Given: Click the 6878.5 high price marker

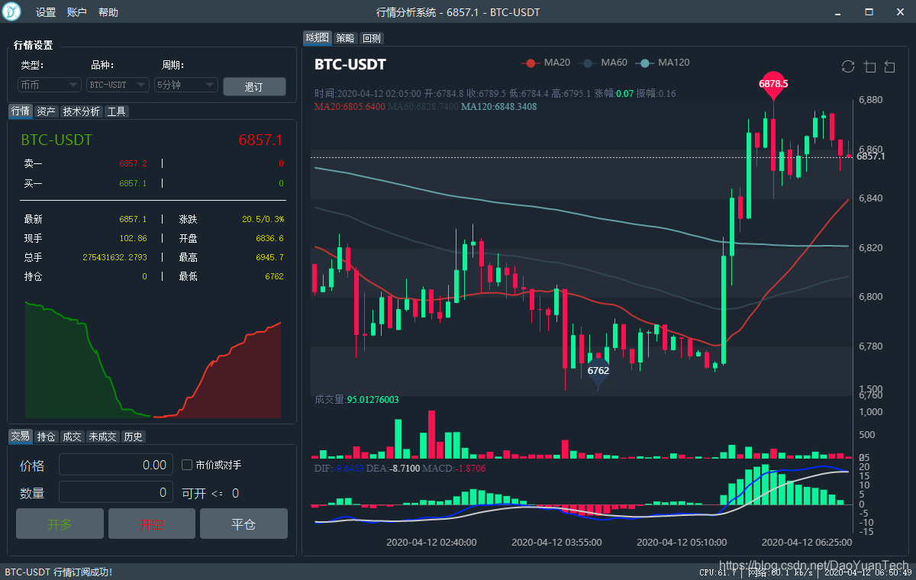Looking at the screenshot, I should [x=773, y=84].
